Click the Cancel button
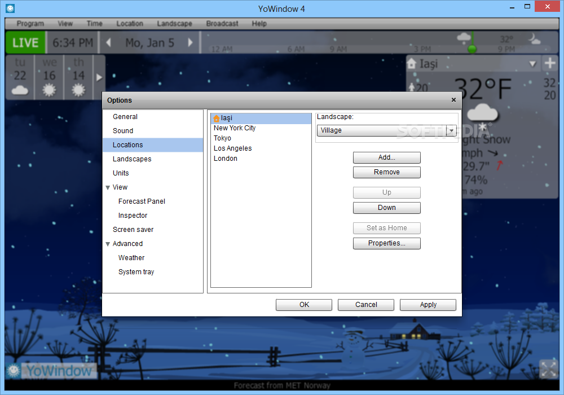 pos(366,305)
